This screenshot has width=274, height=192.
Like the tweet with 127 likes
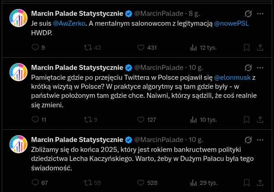pyautogui.click(x=141, y=119)
